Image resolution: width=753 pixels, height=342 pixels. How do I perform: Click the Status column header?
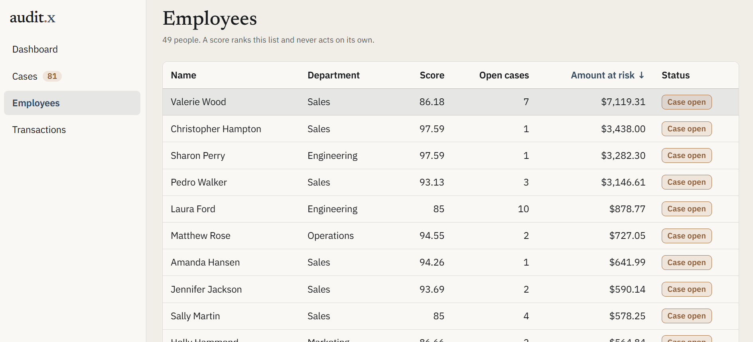(x=676, y=75)
